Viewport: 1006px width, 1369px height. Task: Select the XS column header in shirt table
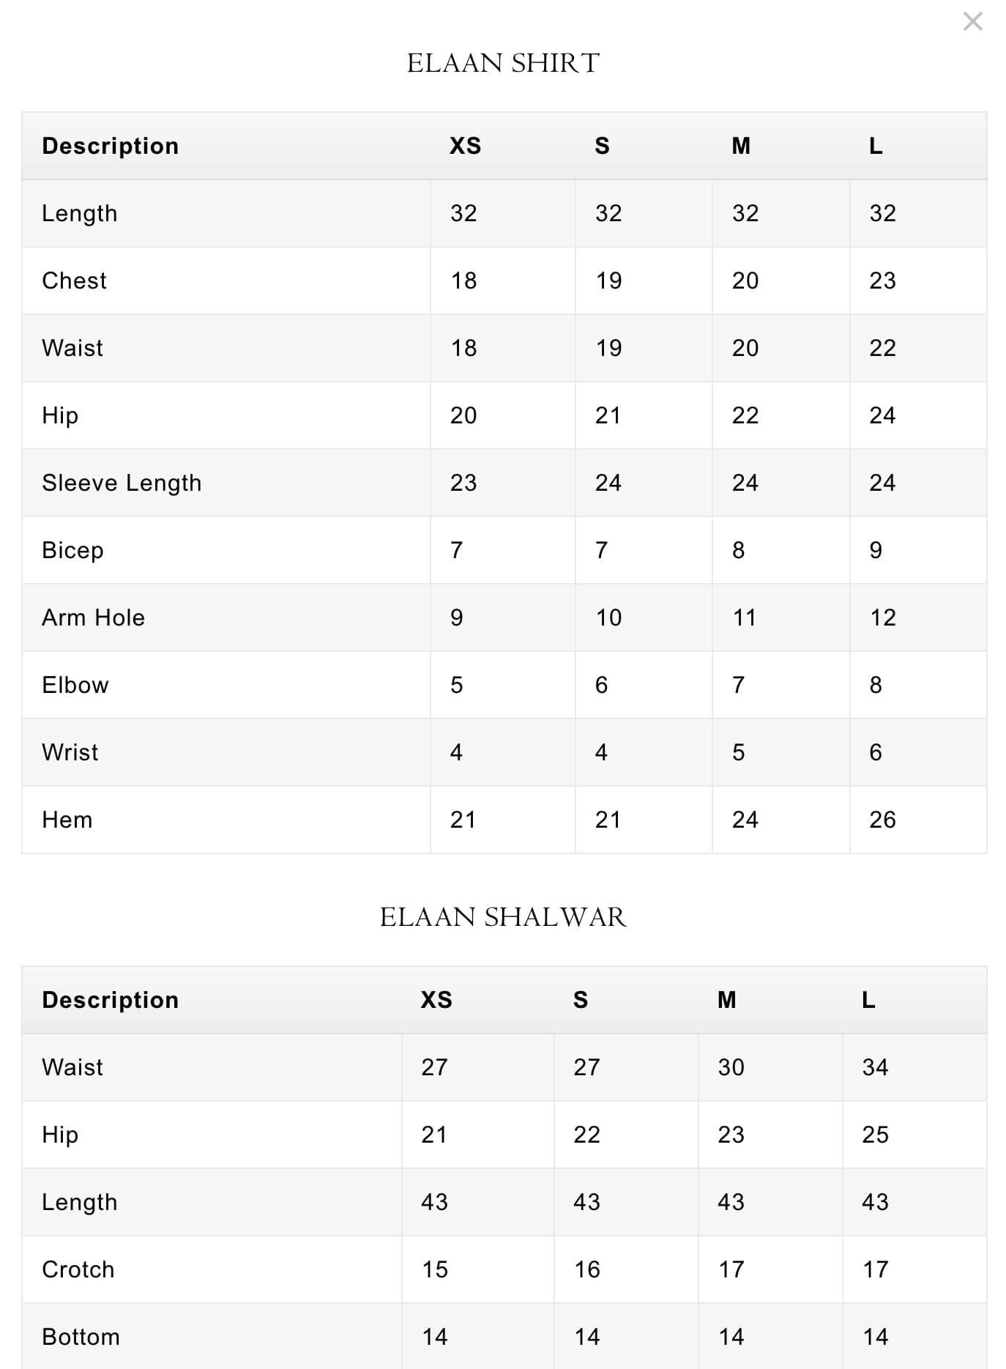tap(465, 146)
